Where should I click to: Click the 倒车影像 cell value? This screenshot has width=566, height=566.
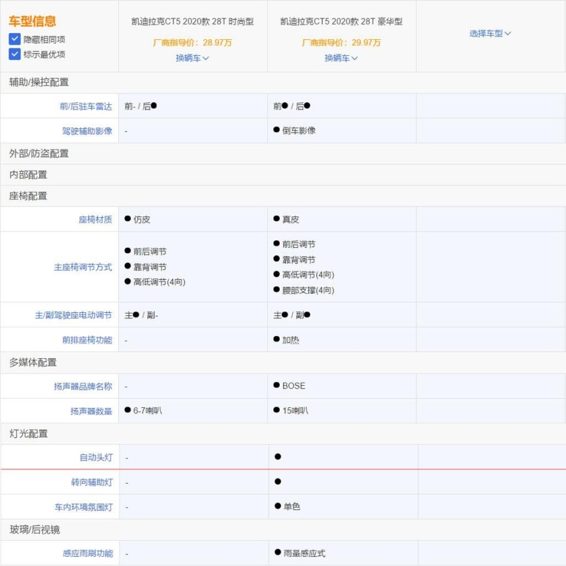coord(294,130)
